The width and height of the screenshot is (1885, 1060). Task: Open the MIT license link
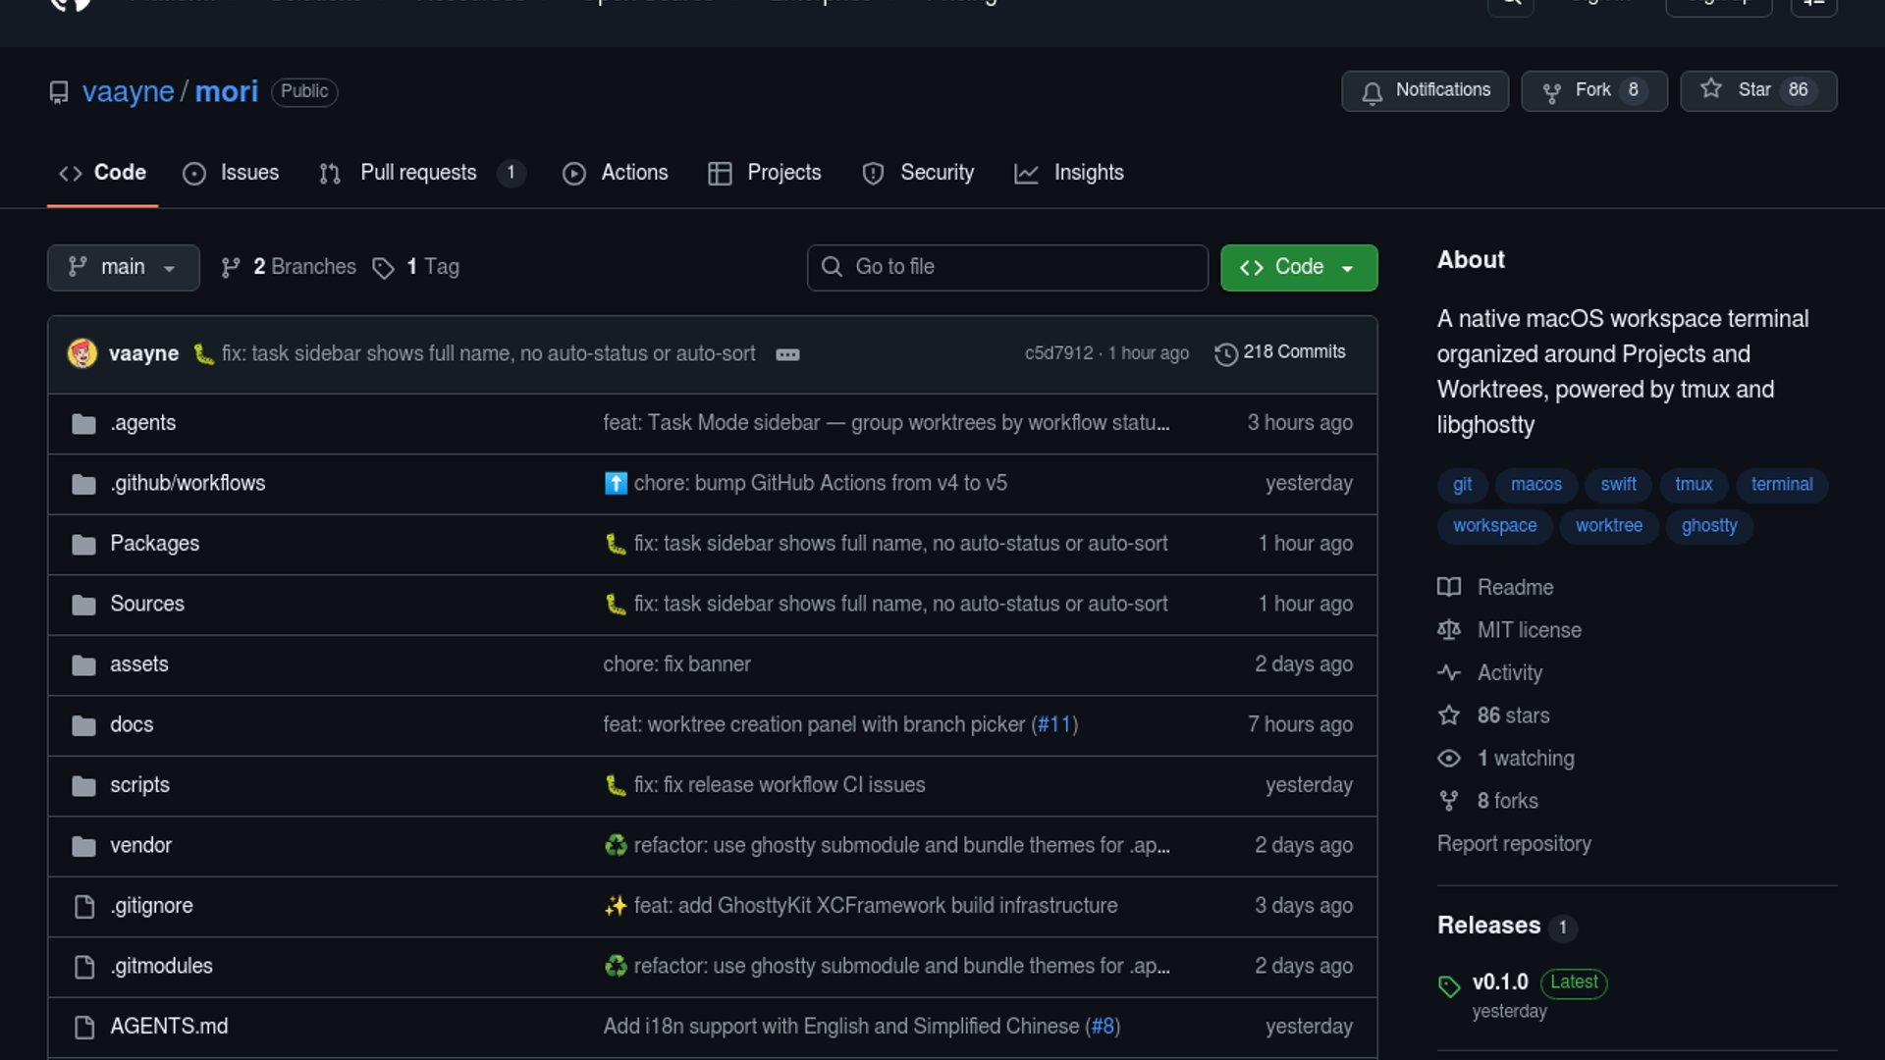(1529, 630)
